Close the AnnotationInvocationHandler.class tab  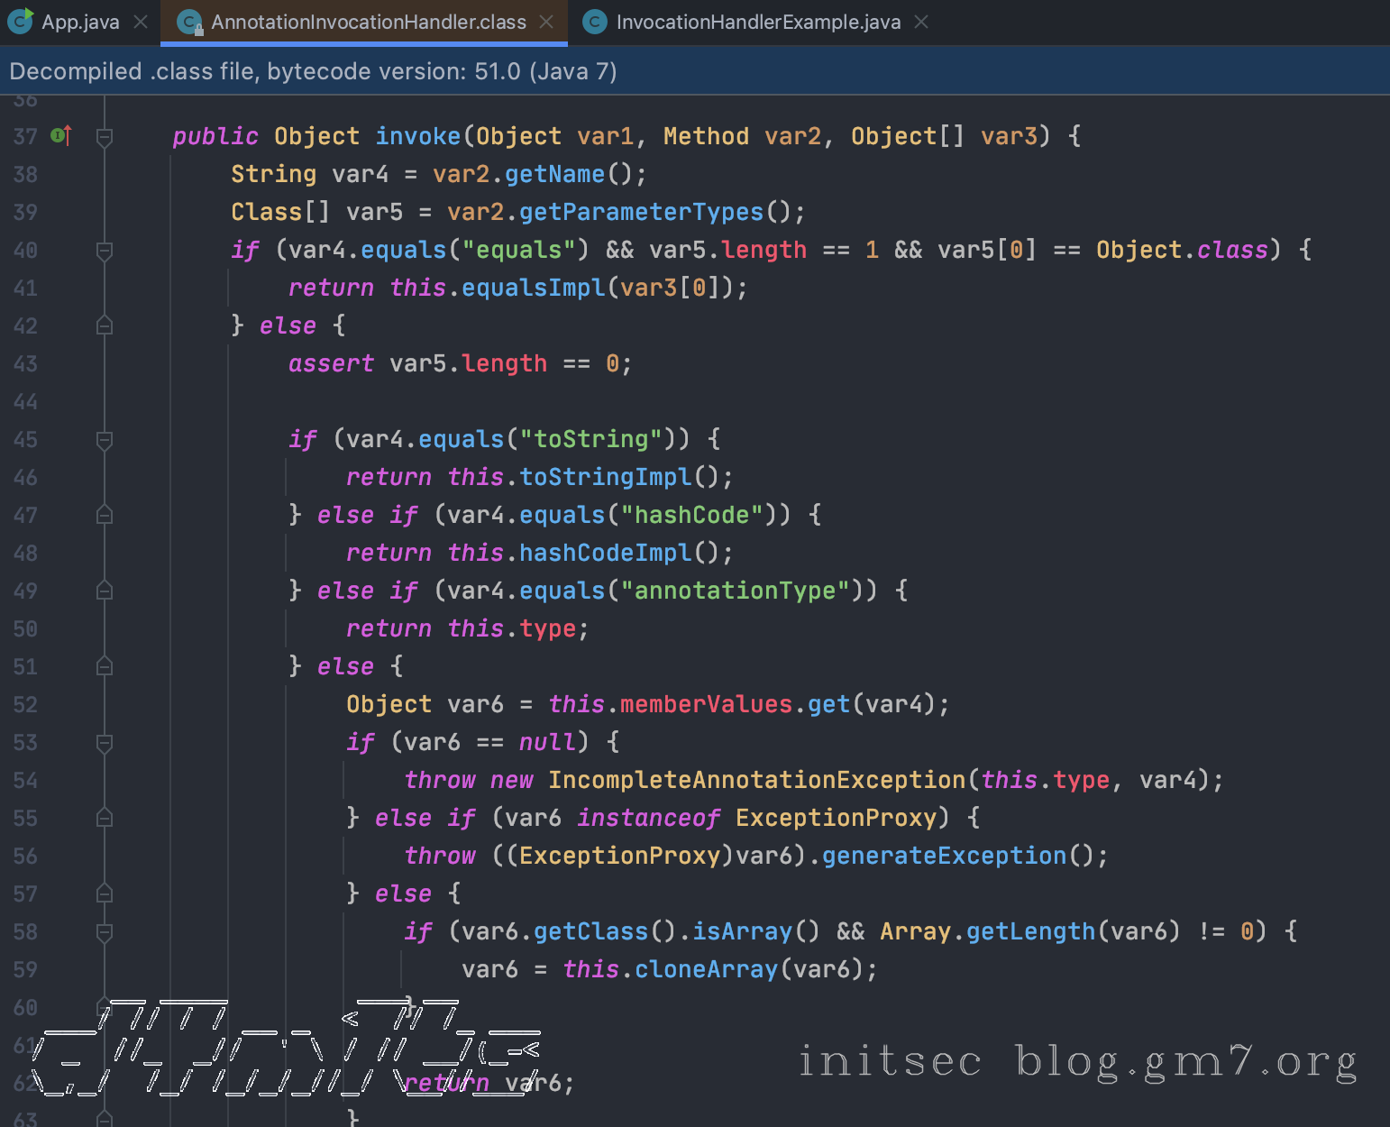coord(546,22)
